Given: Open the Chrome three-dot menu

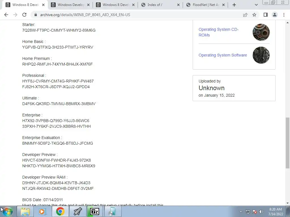Looking at the screenshot, I should pos(284,15).
